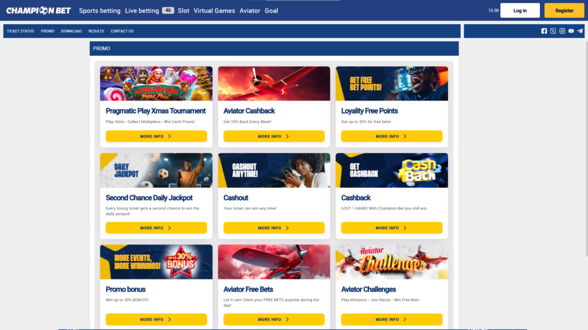588x330 pixels.
Task: Open the Facebook social icon
Action: click(x=544, y=31)
